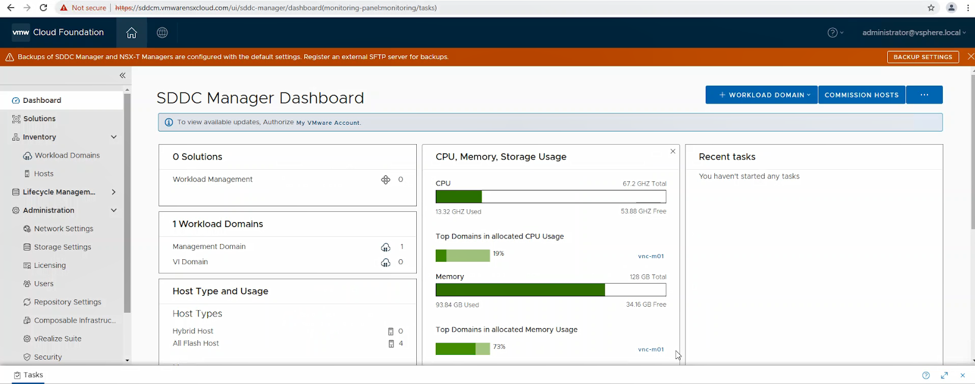Open Licensing in the sidebar
The image size is (975, 384).
pyautogui.click(x=49, y=265)
